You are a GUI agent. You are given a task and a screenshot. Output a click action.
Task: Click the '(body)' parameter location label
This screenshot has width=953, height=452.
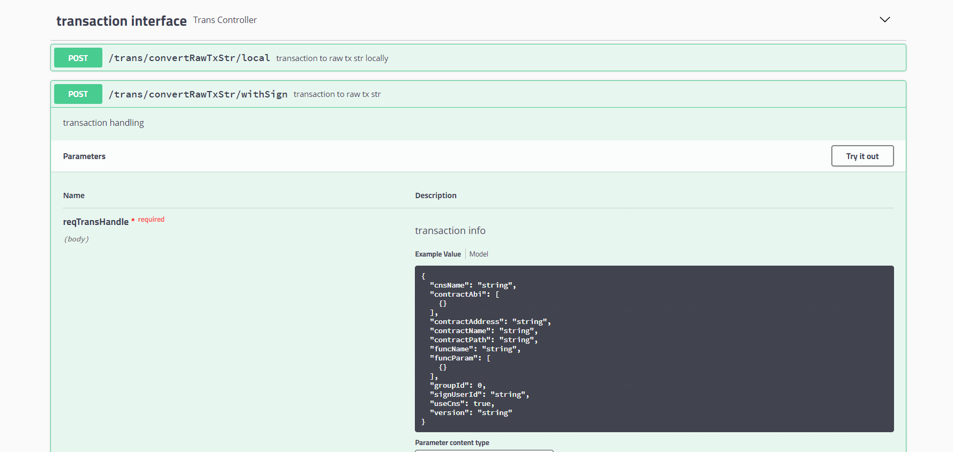pyautogui.click(x=77, y=239)
